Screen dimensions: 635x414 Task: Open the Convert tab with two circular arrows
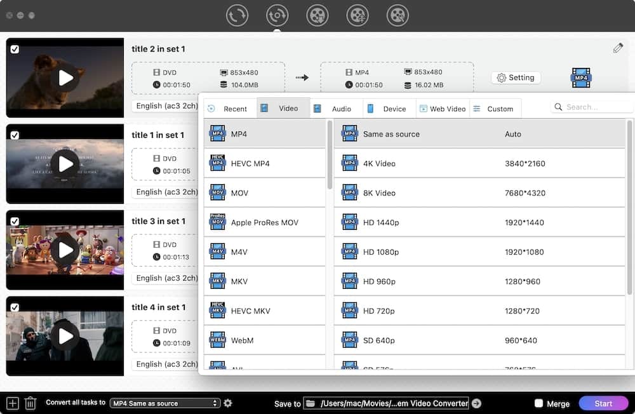pos(237,15)
